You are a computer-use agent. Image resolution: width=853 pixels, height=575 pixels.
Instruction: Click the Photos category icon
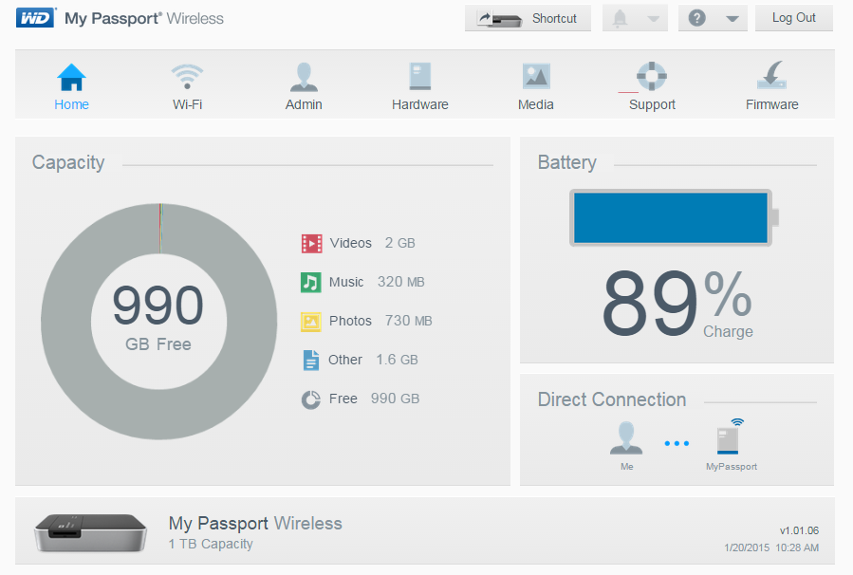click(x=311, y=321)
